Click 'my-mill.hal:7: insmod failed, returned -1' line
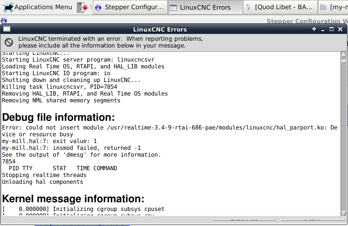This screenshot has height=226, width=348. [71, 148]
